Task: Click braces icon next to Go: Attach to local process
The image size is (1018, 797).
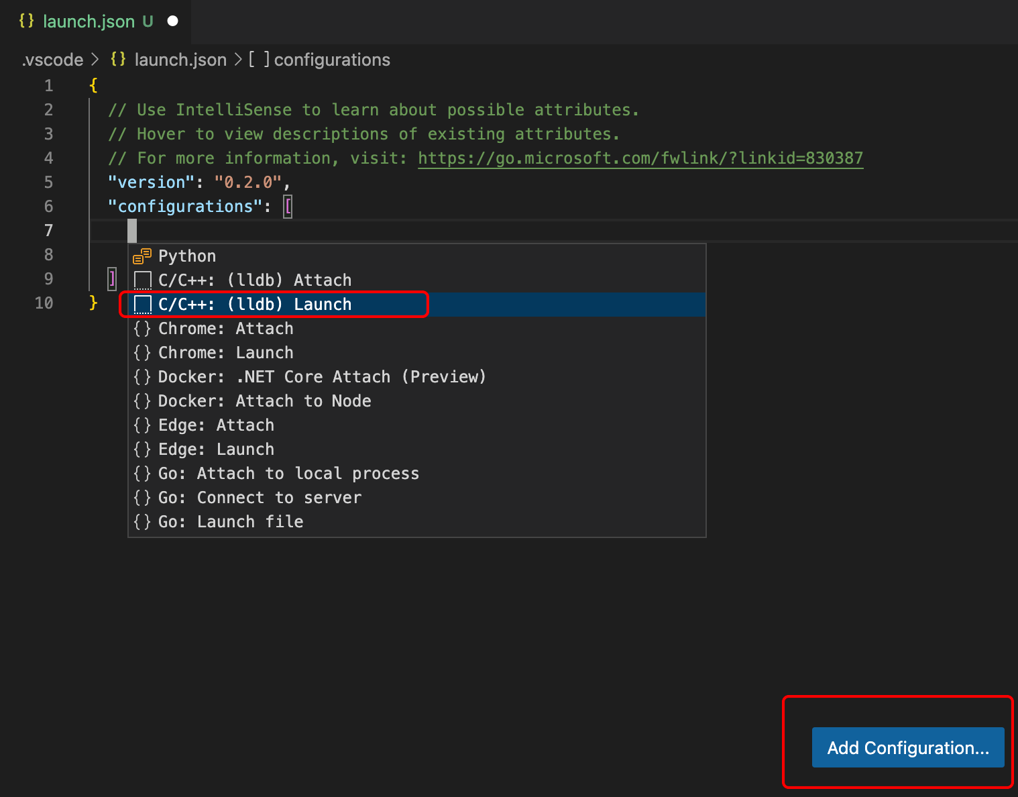Action: click(x=142, y=474)
